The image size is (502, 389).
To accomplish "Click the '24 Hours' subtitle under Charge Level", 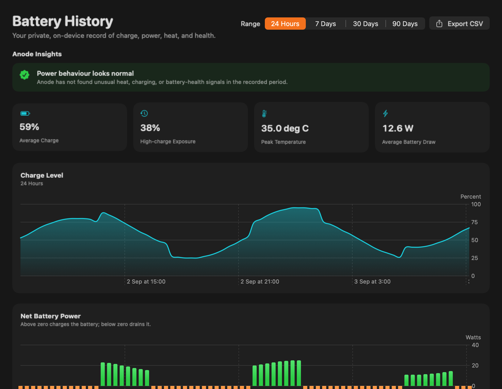I will (32, 183).
